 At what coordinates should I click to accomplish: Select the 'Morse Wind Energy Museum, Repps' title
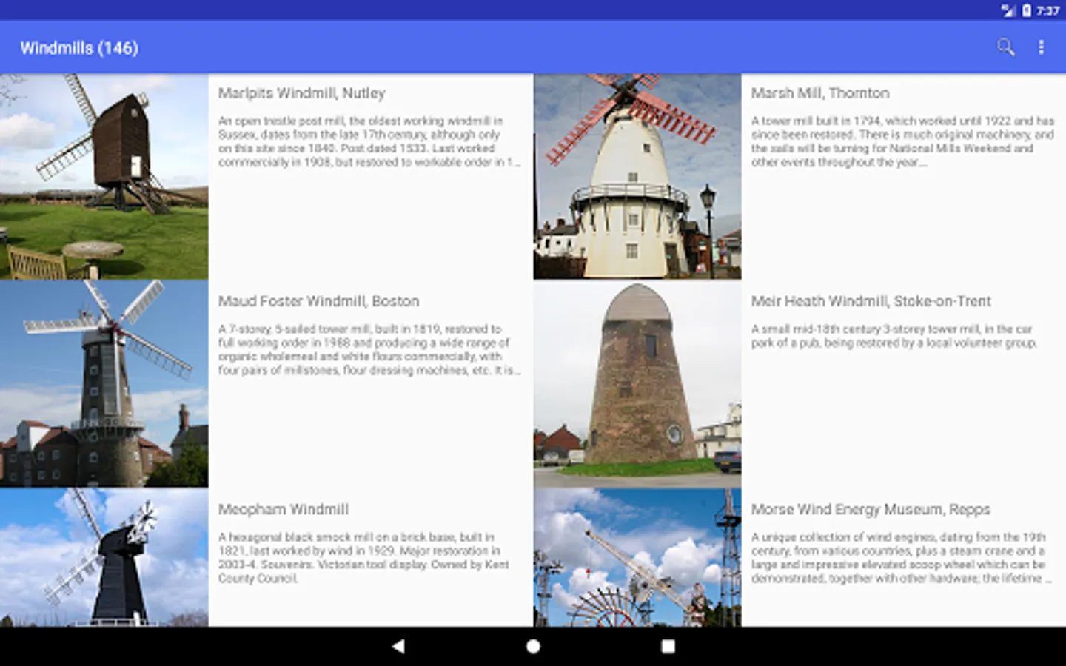point(871,509)
